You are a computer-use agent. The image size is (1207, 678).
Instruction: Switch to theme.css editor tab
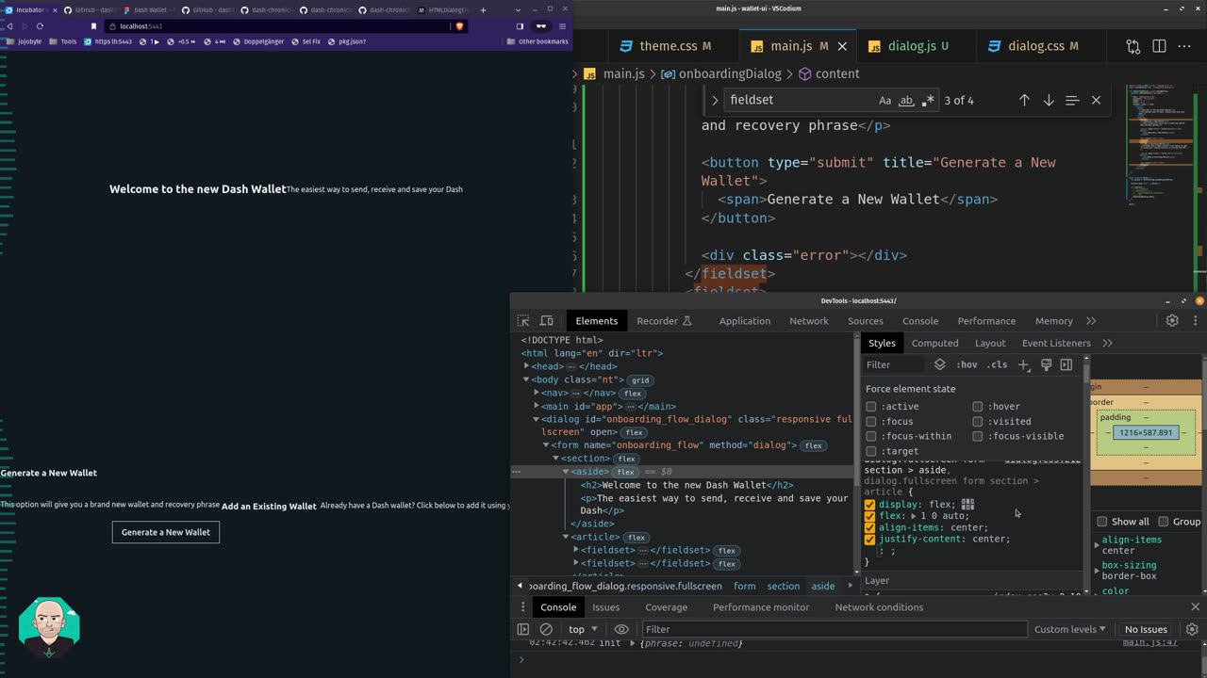pos(666,46)
